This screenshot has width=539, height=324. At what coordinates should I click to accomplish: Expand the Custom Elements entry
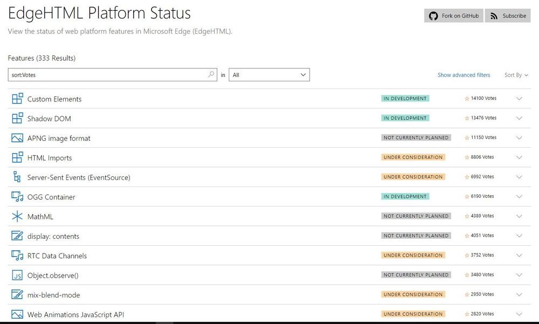(519, 98)
